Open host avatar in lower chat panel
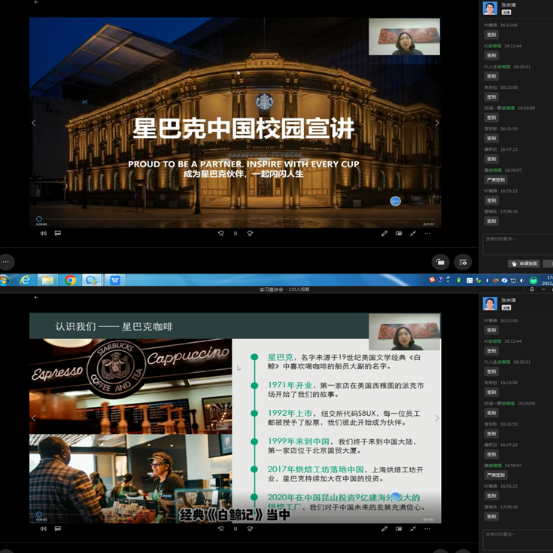This screenshot has width=553, height=553. 490,304
